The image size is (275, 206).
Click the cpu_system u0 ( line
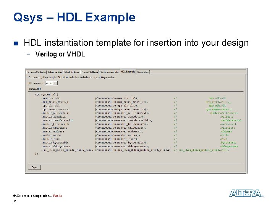(47, 94)
